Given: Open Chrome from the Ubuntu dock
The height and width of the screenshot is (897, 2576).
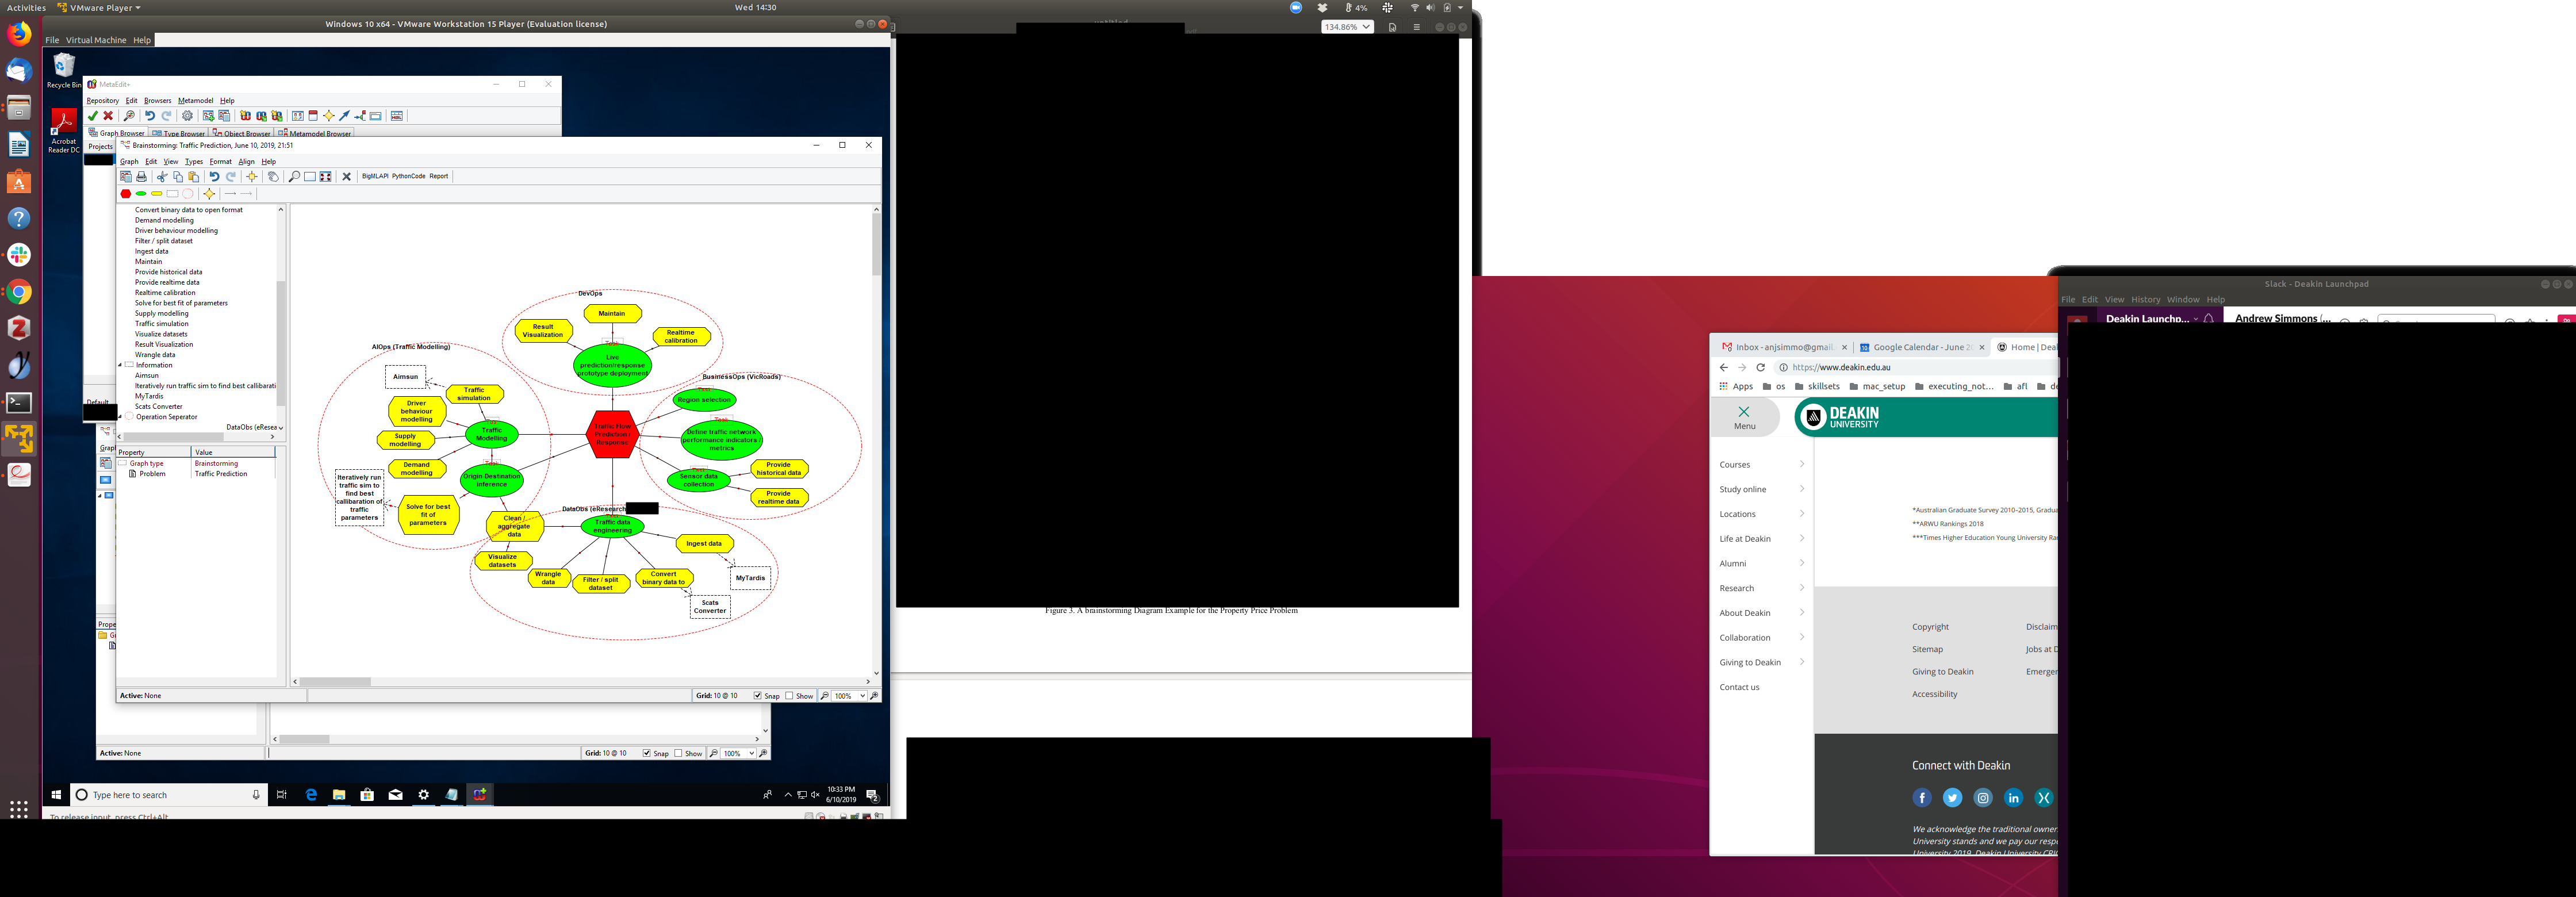Looking at the screenshot, I should (x=19, y=292).
